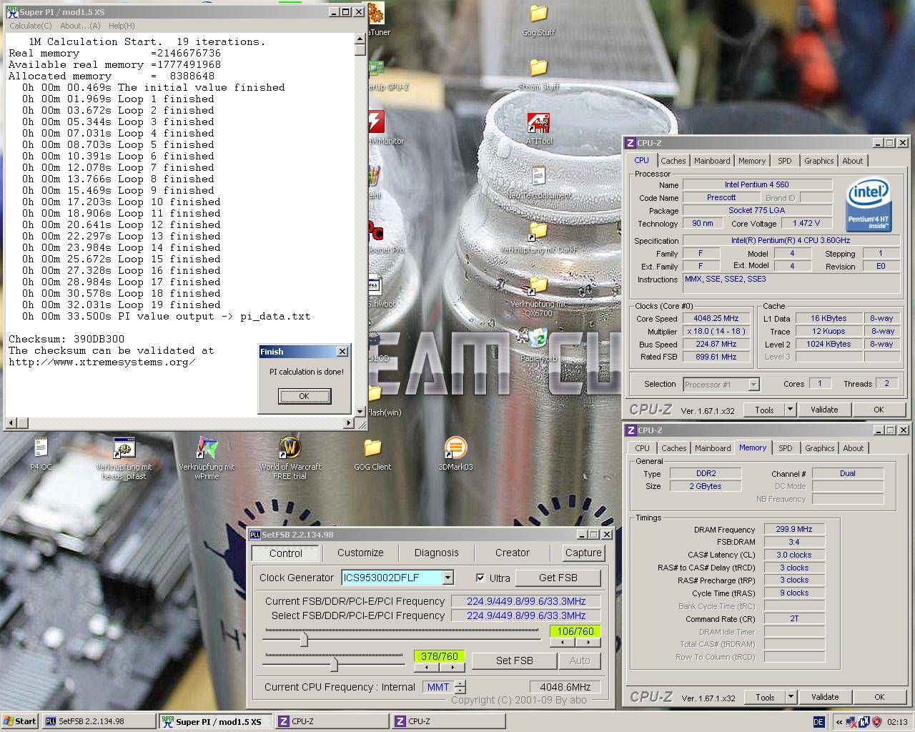Click the HWMonitor desktop icon behind Super PI
The height and width of the screenshot is (732, 915).
pyautogui.click(x=377, y=123)
